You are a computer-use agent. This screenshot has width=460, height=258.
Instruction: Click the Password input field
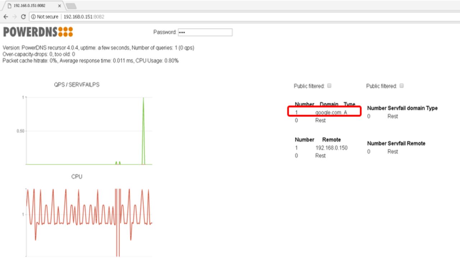tap(205, 32)
